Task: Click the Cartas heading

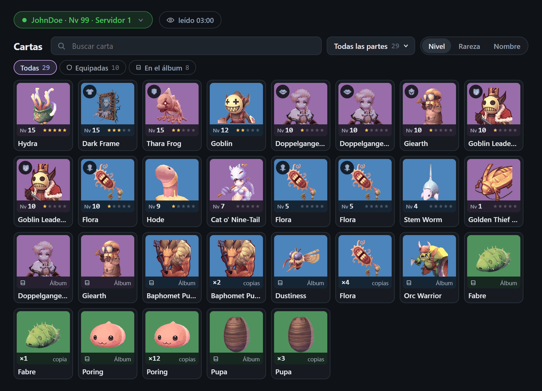Action: [28, 46]
